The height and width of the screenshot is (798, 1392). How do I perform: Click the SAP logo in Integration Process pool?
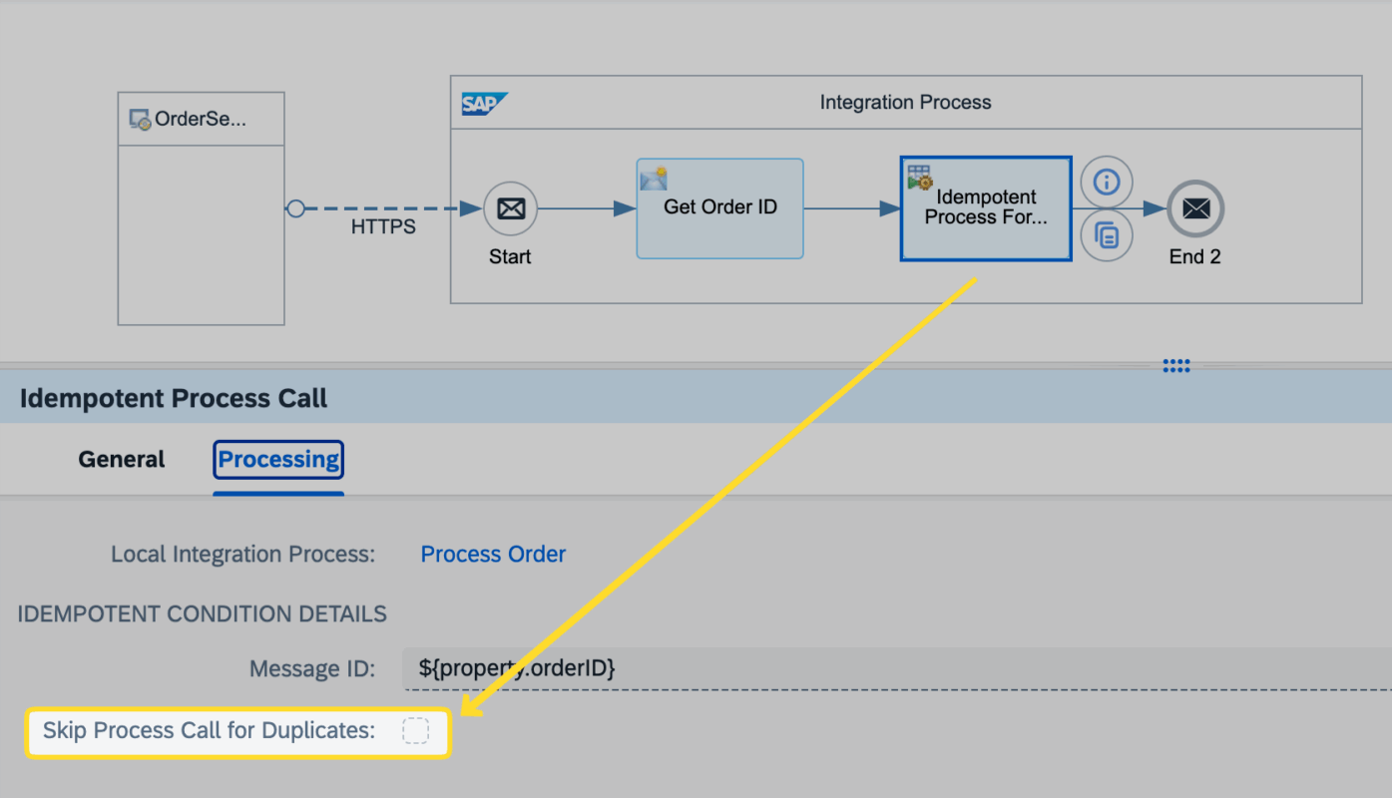coord(485,103)
